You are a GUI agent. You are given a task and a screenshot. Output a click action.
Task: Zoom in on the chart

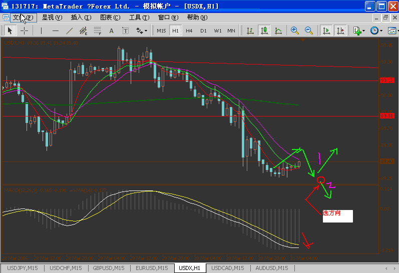295,31
